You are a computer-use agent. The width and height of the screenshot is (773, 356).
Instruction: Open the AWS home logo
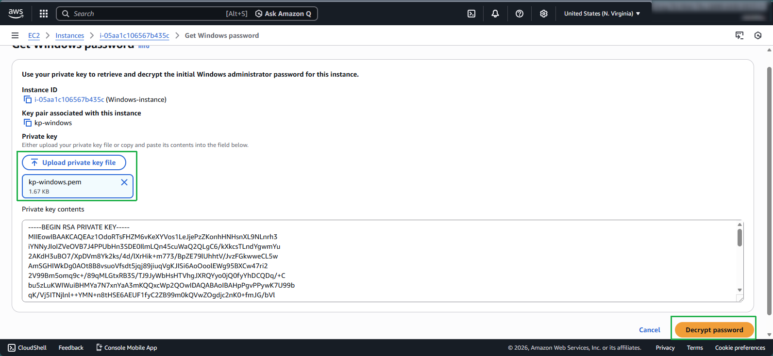[x=16, y=14]
